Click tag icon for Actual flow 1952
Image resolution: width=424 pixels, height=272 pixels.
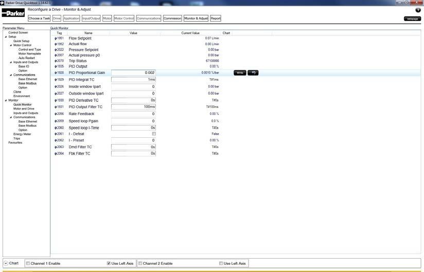[56, 44]
